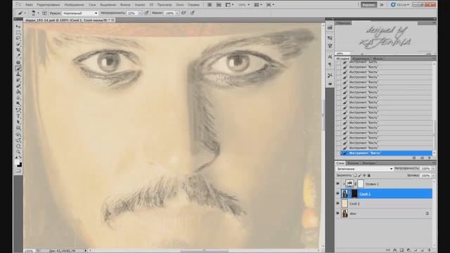Toggle Quick Mask mode icon

pos(18,171)
